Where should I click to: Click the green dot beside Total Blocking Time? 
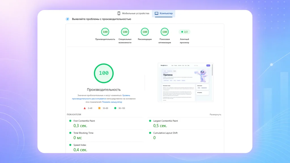(x=70, y=133)
